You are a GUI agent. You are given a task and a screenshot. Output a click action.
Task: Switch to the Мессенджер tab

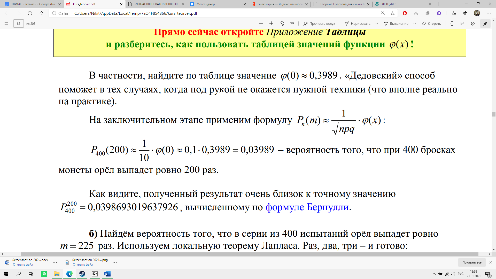(x=219, y=4)
